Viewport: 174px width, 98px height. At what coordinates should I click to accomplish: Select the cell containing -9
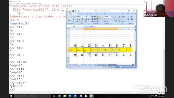pos(73,54)
